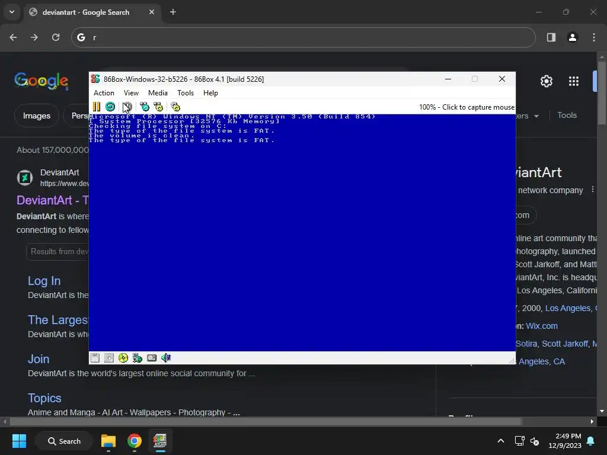Click the horizontal scrollbar in Chrome
This screenshot has height=455, width=607.
266,421
